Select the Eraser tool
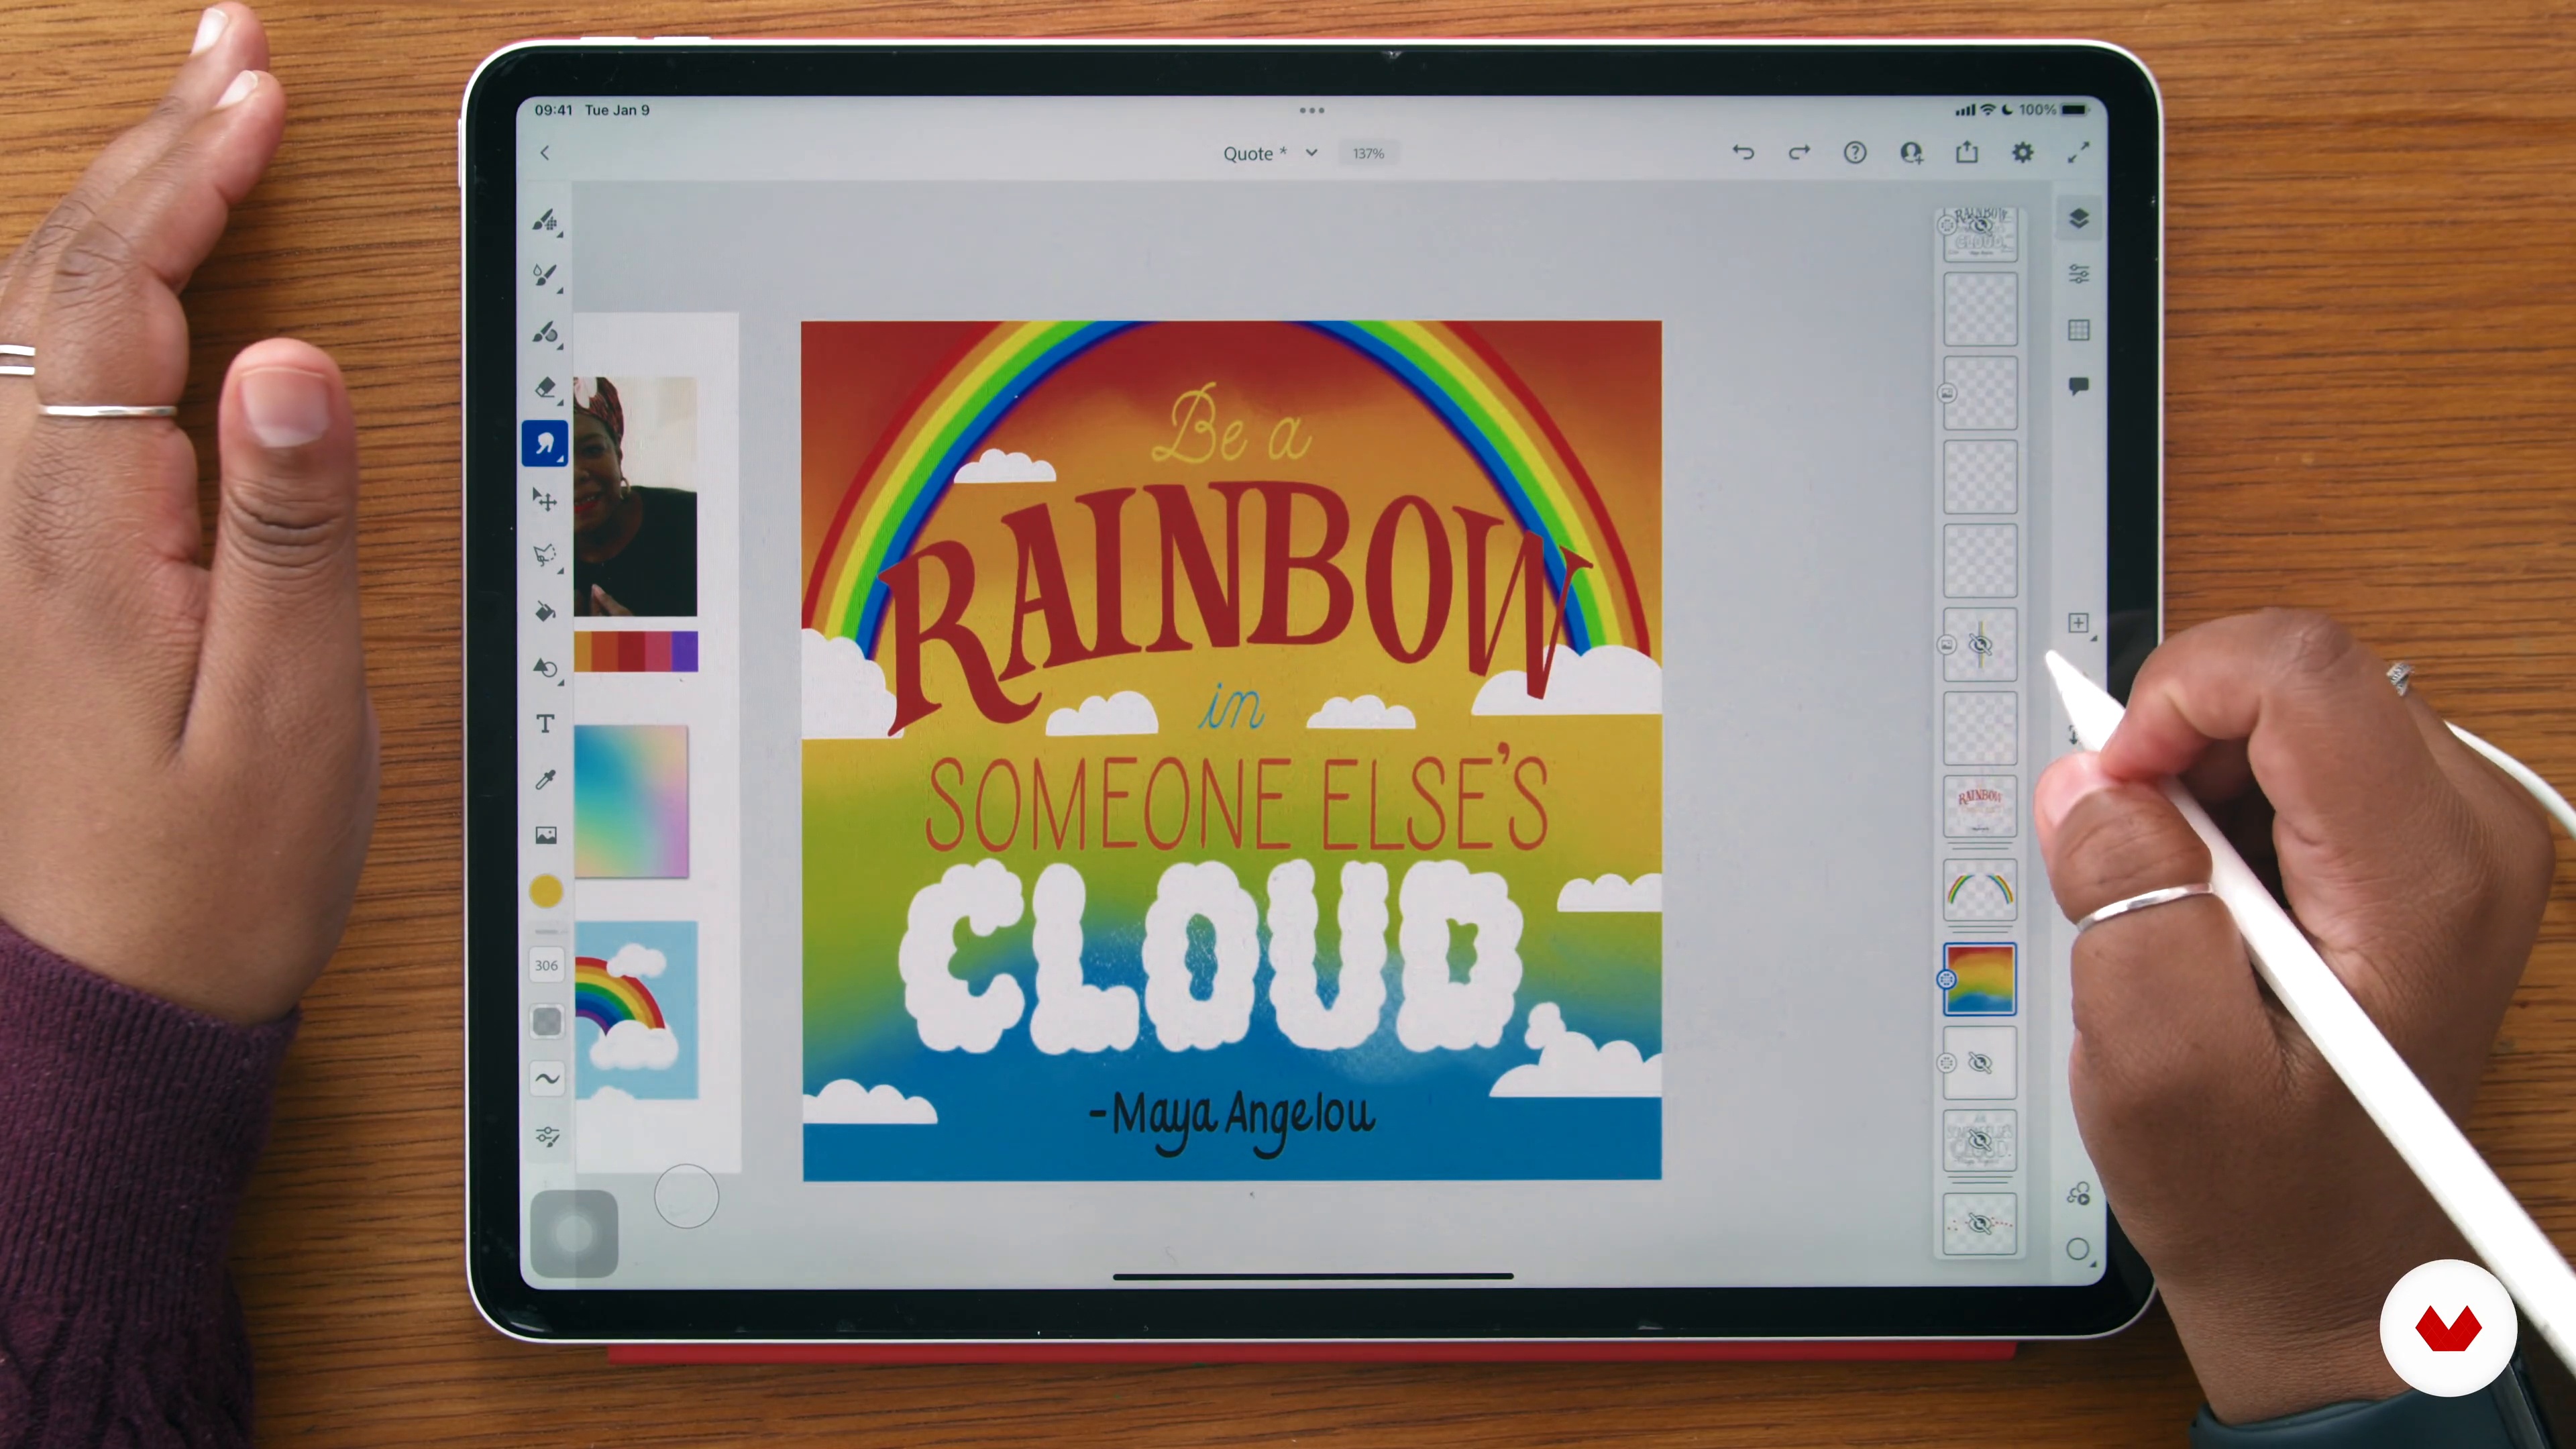 [x=545, y=387]
